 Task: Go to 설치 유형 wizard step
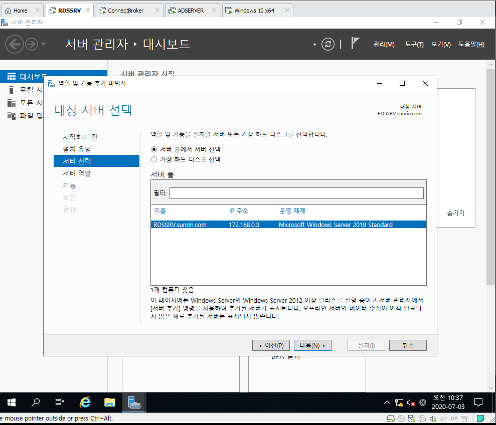pos(77,149)
